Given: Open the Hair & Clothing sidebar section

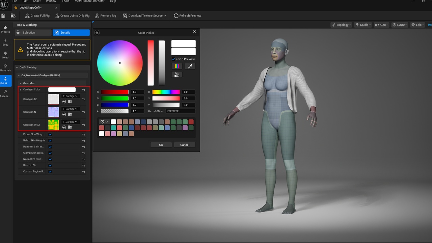Looking at the screenshot, I should (5, 81).
